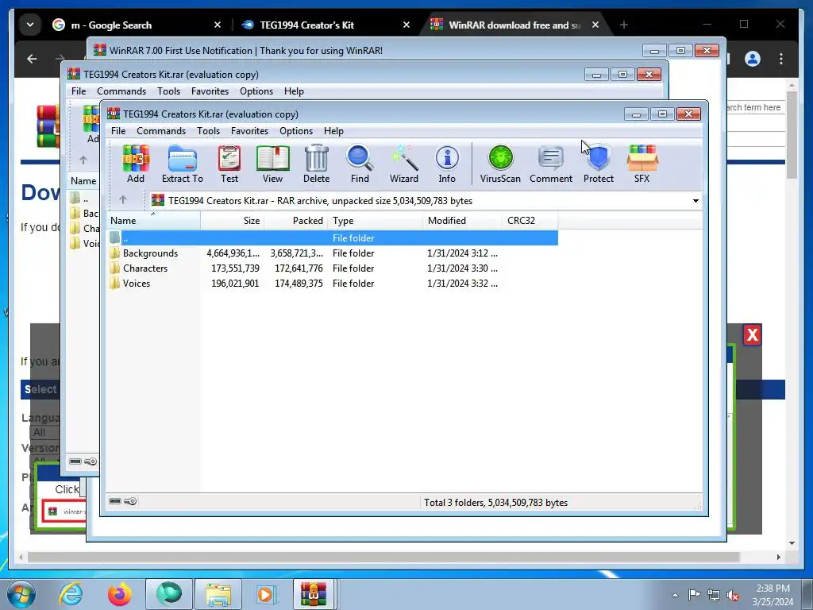Show hidden system tray icons
This screenshot has width=813, height=610.
[x=675, y=595]
